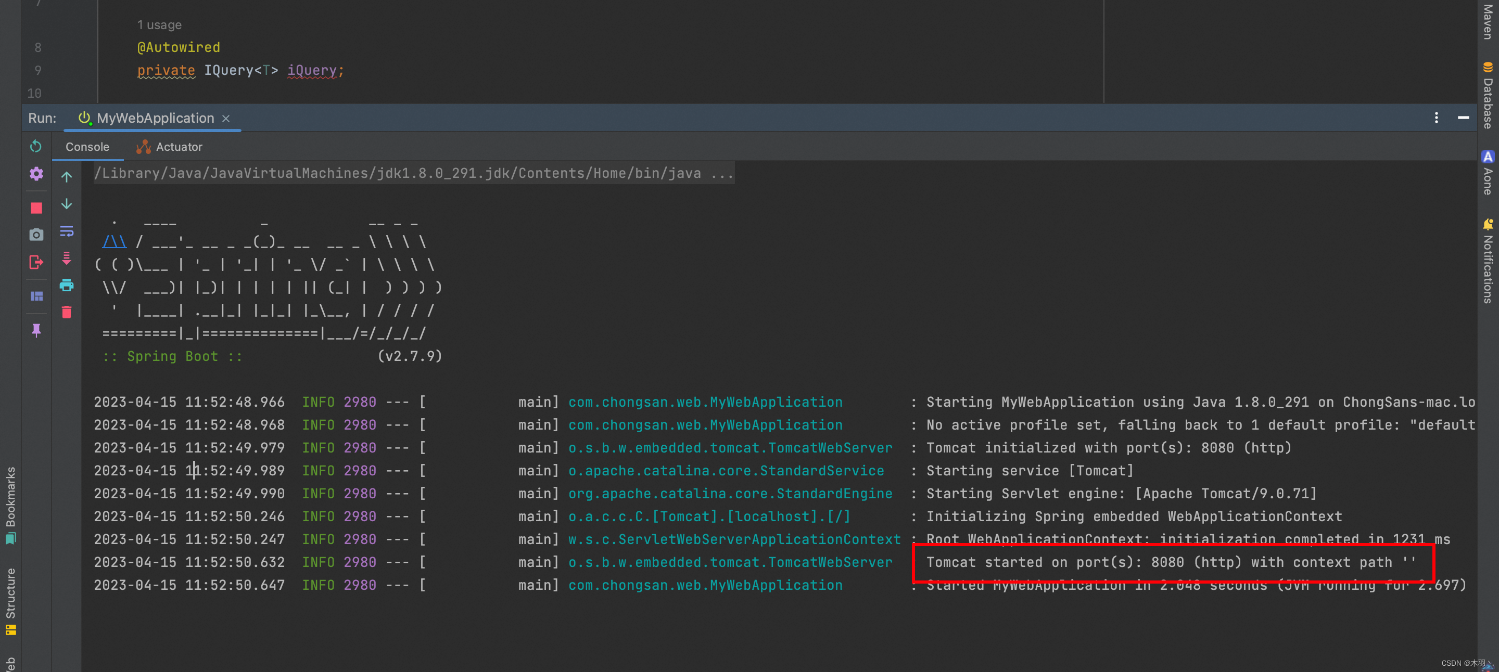1499x672 pixels.
Task: Toggle soft-wrap in console
Action: [67, 231]
